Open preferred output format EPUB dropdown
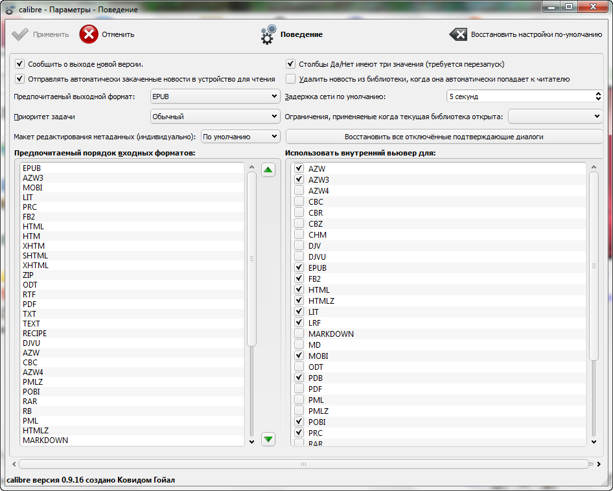Screen dimensions: 613x491 (x=214, y=97)
